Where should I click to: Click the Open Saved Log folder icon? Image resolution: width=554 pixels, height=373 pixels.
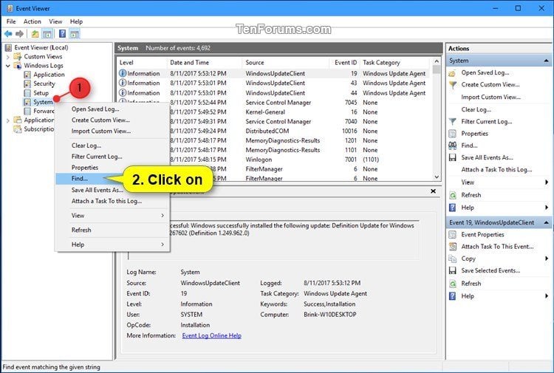452,73
